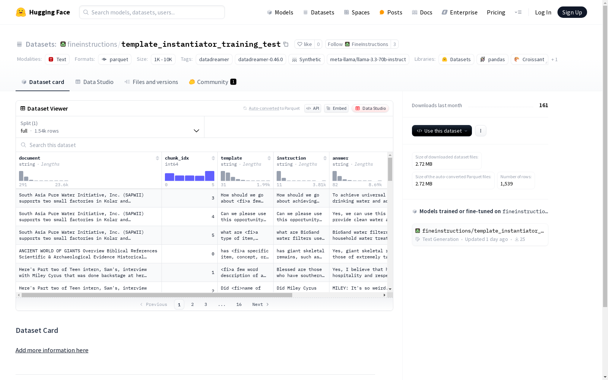Click the Auto-converted to Parquet link
The image size is (608, 380).
point(271,108)
